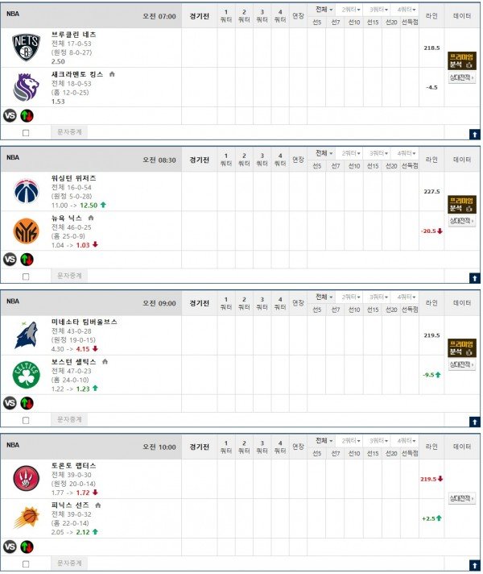Select the 라인 column header in the Nets game
This screenshot has width=483, height=574.
[x=431, y=15]
